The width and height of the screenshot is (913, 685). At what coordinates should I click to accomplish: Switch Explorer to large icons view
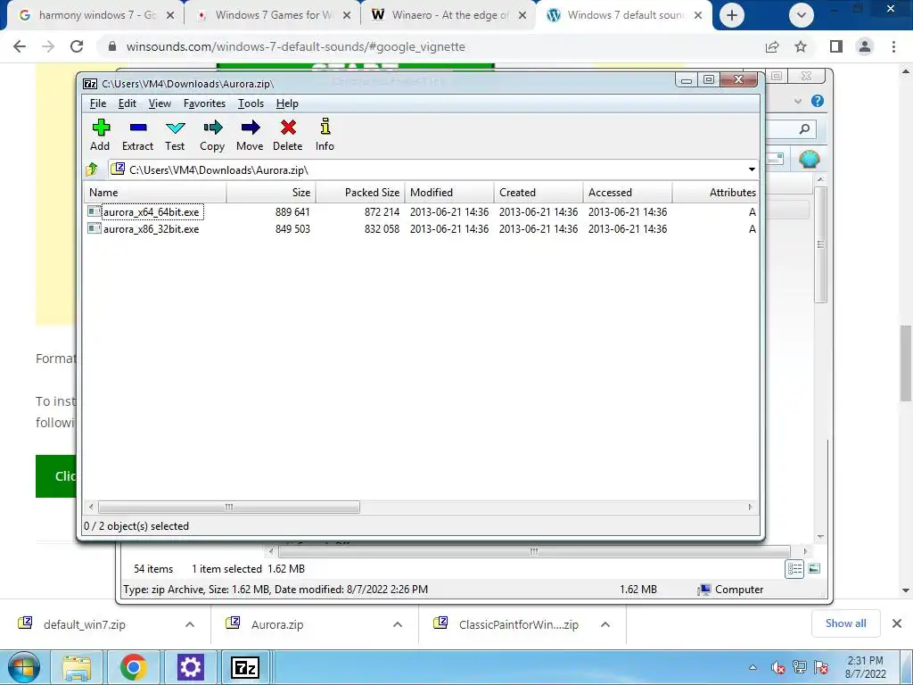814,568
